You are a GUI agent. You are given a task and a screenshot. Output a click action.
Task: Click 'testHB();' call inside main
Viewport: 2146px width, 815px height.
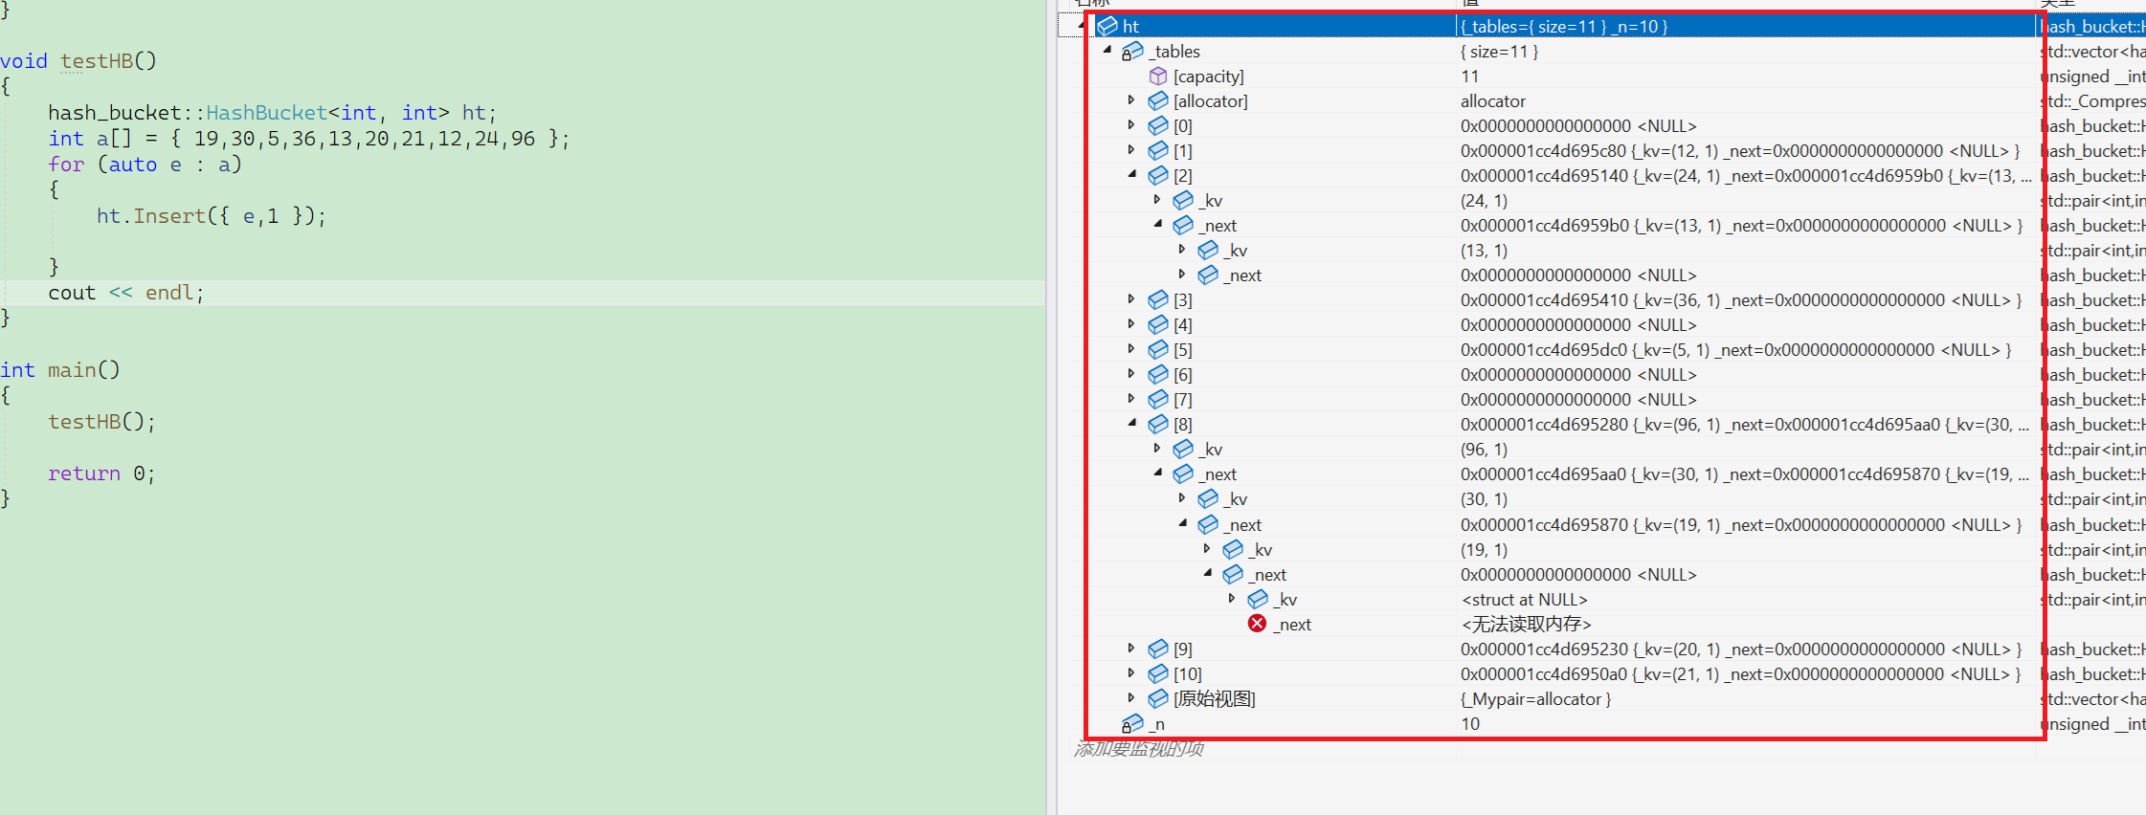tap(101, 422)
